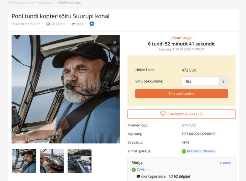Viewport: 246px width, 181px height.
Task: Click the Messenger share icon
Action: 92,24
